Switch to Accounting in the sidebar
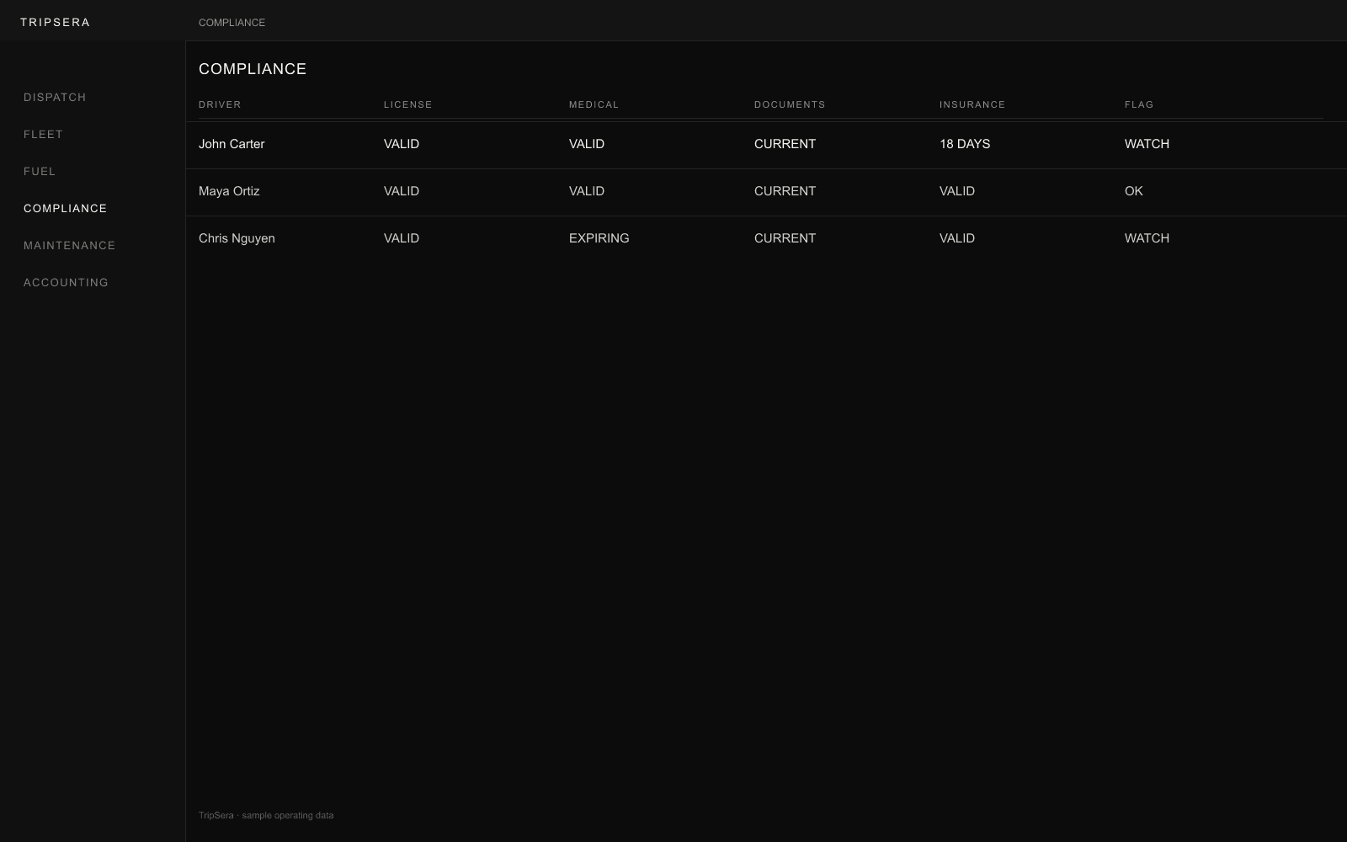This screenshot has width=1347, height=842. [66, 283]
